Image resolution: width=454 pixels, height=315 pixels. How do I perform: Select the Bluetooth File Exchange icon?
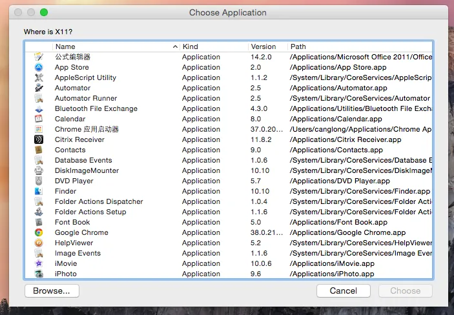(39, 108)
